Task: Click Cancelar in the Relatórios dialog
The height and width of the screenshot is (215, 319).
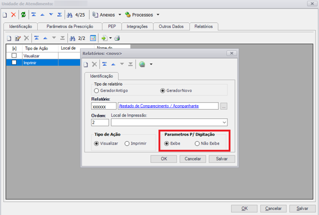Action: click(x=193, y=159)
